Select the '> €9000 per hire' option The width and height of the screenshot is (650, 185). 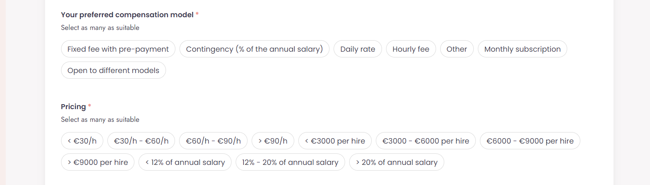(98, 162)
